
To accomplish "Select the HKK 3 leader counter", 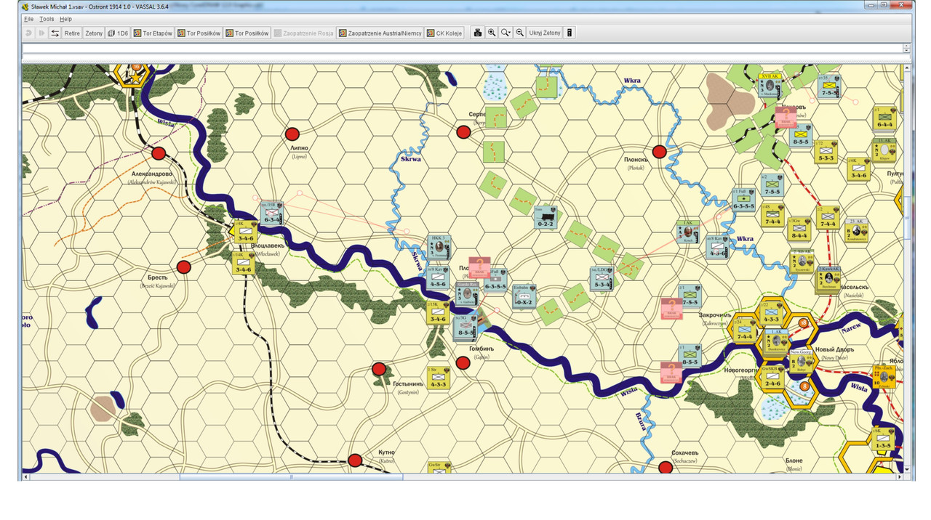I will pos(440,246).
